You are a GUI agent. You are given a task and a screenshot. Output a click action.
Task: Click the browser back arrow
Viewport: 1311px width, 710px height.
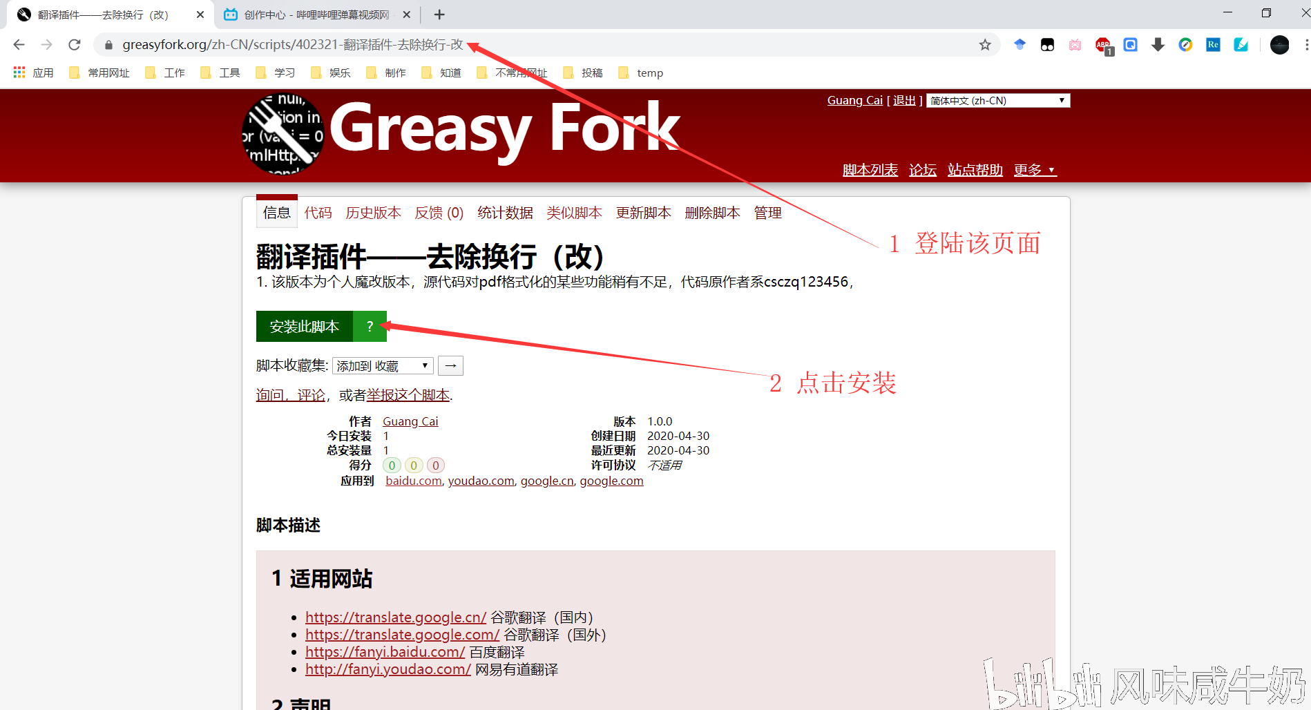tap(19, 45)
